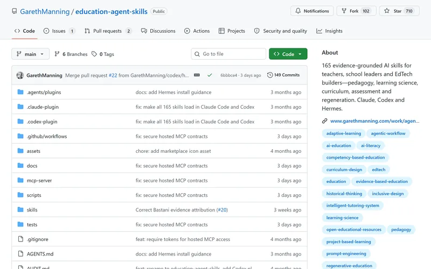Open the education-agent-skills repository link
This screenshot has height=269, width=431.
(112, 11)
